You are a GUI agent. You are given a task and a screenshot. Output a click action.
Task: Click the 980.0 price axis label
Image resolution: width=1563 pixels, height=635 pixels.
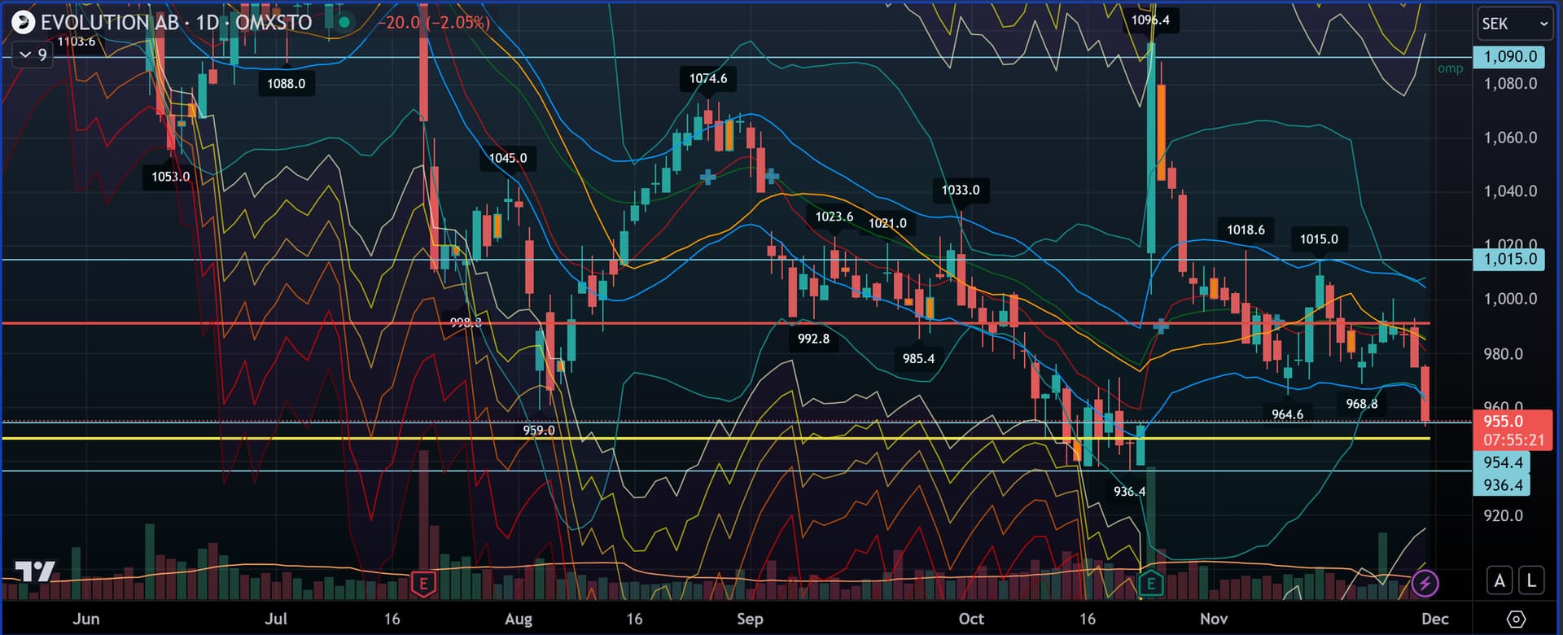pos(1503,354)
